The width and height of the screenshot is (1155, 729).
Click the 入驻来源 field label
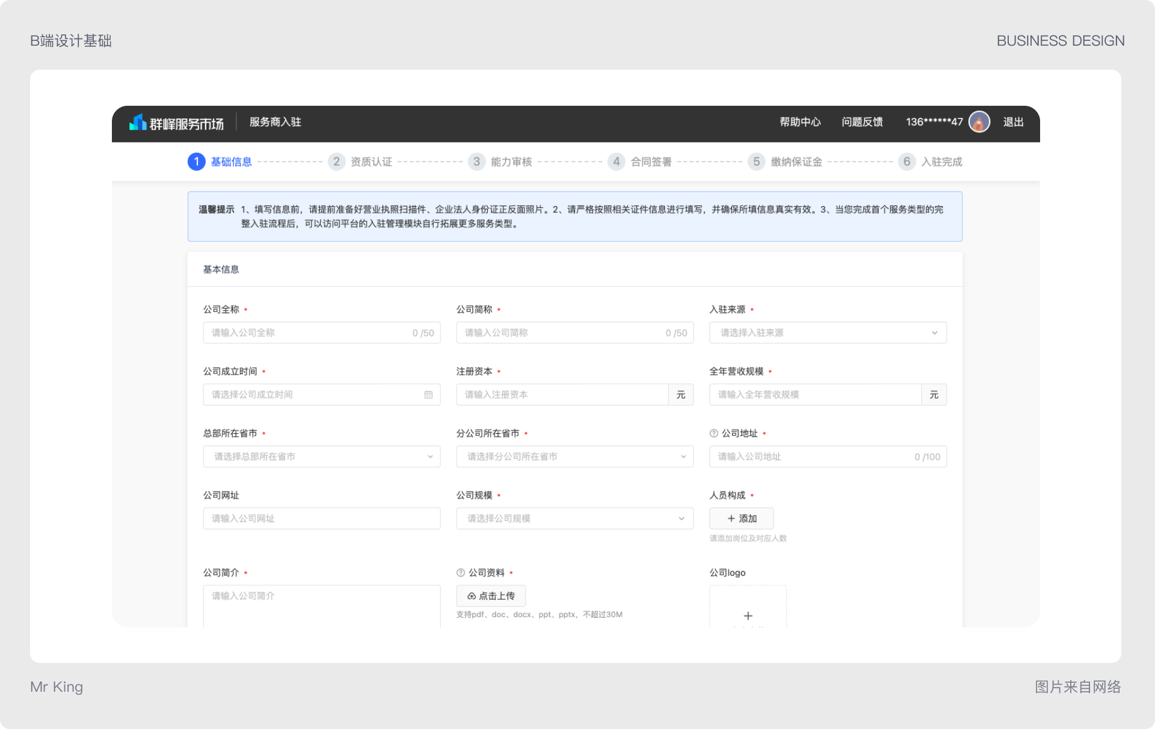(x=727, y=310)
